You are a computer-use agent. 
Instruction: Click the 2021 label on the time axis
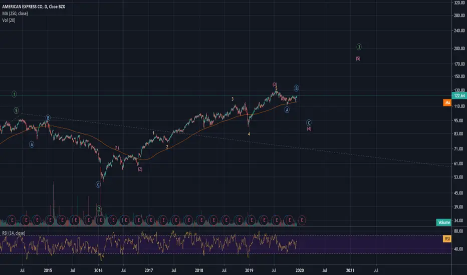[x=350, y=270]
